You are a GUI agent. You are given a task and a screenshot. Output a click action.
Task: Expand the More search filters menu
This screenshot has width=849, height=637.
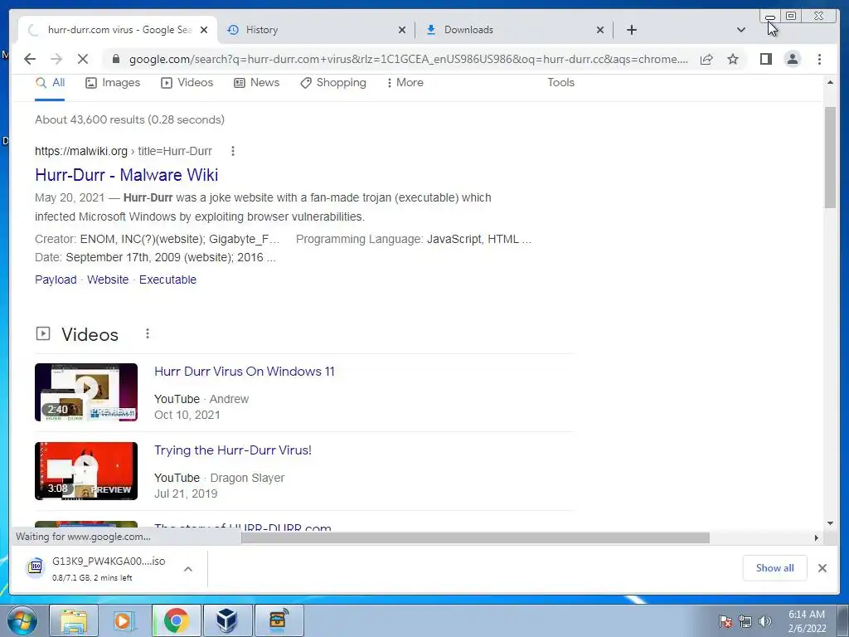pyautogui.click(x=405, y=83)
